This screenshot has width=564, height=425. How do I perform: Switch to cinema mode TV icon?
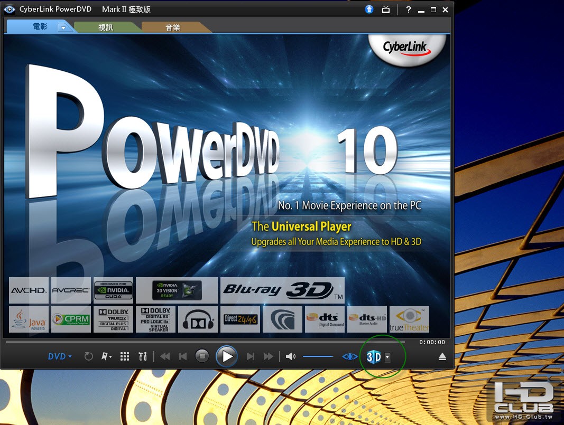click(x=385, y=10)
